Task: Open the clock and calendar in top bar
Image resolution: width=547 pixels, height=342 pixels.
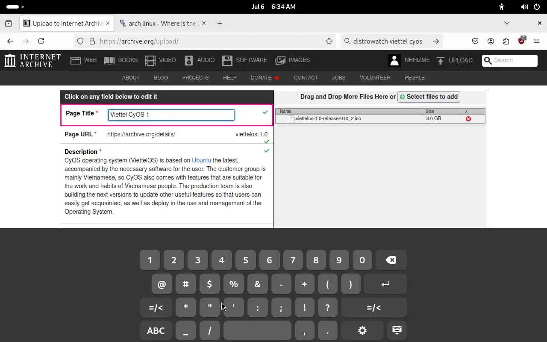Action: click(273, 7)
